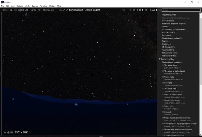Screen dimensions: 202x137
Task: Click the time field '02:02:00'
Action: point(49,10)
